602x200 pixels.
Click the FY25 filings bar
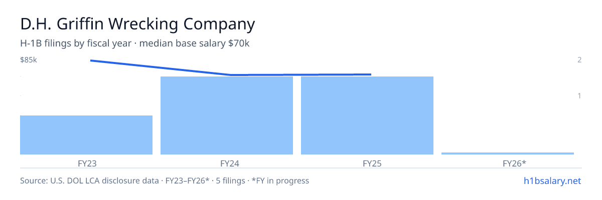coord(367,115)
